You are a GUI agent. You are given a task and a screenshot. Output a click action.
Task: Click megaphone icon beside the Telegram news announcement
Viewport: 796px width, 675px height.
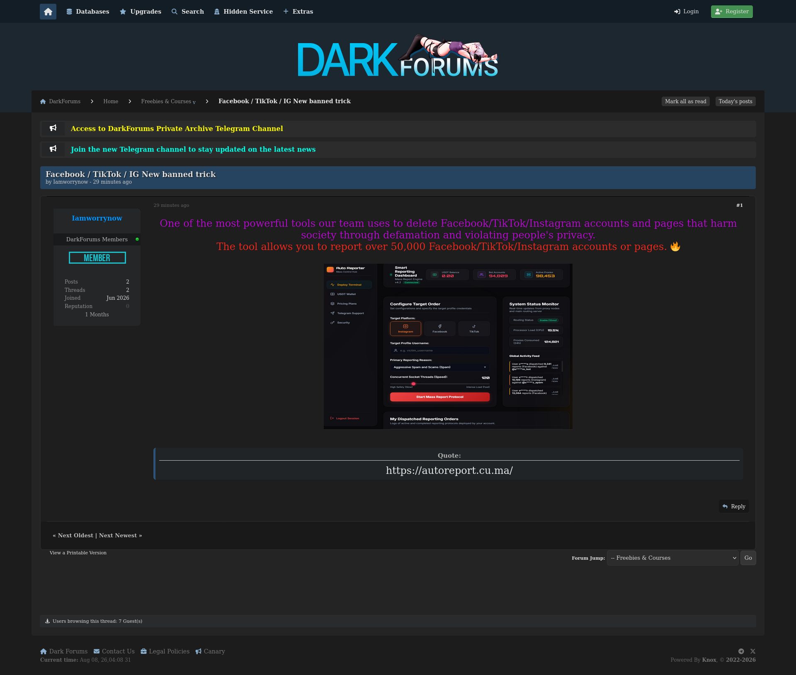(x=53, y=149)
